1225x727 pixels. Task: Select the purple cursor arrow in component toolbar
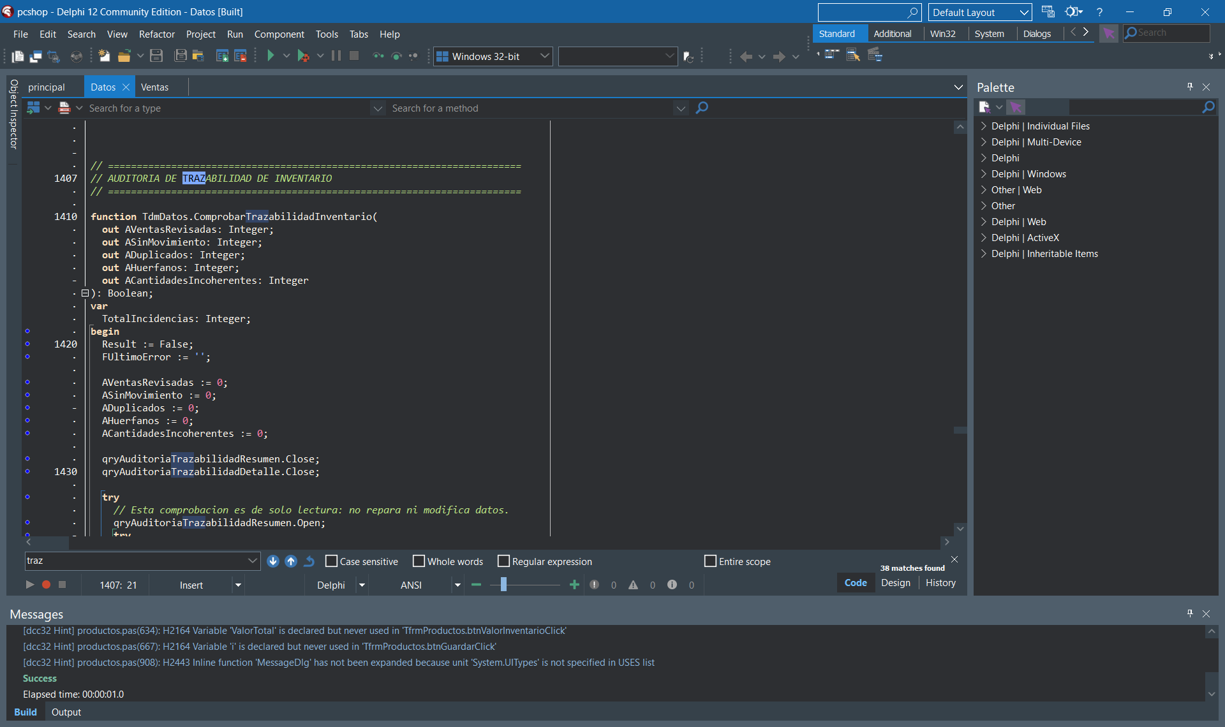point(1109,33)
